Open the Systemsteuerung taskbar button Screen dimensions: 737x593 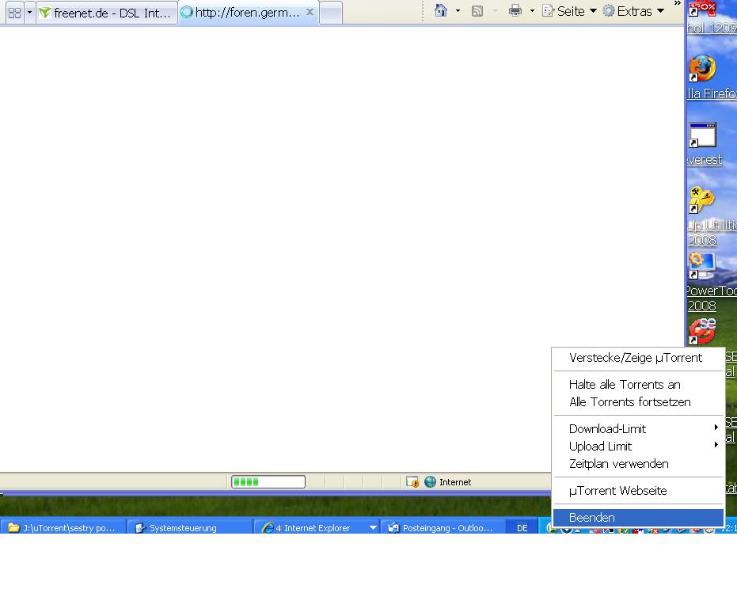point(189,527)
